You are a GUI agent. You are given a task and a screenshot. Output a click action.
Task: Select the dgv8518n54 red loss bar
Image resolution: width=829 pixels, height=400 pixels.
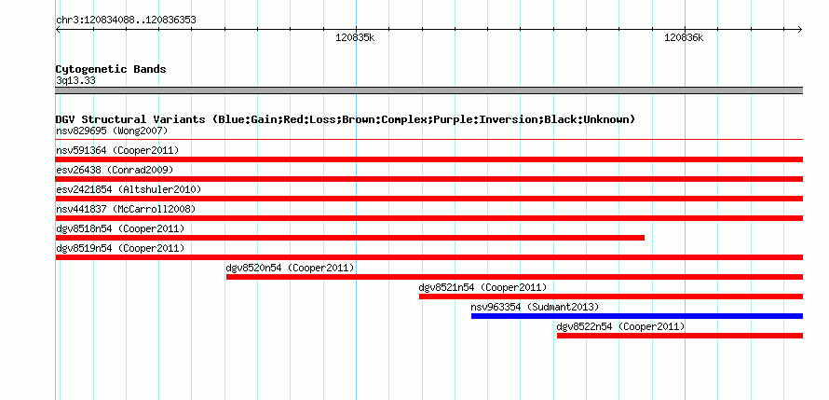(x=350, y=238)
